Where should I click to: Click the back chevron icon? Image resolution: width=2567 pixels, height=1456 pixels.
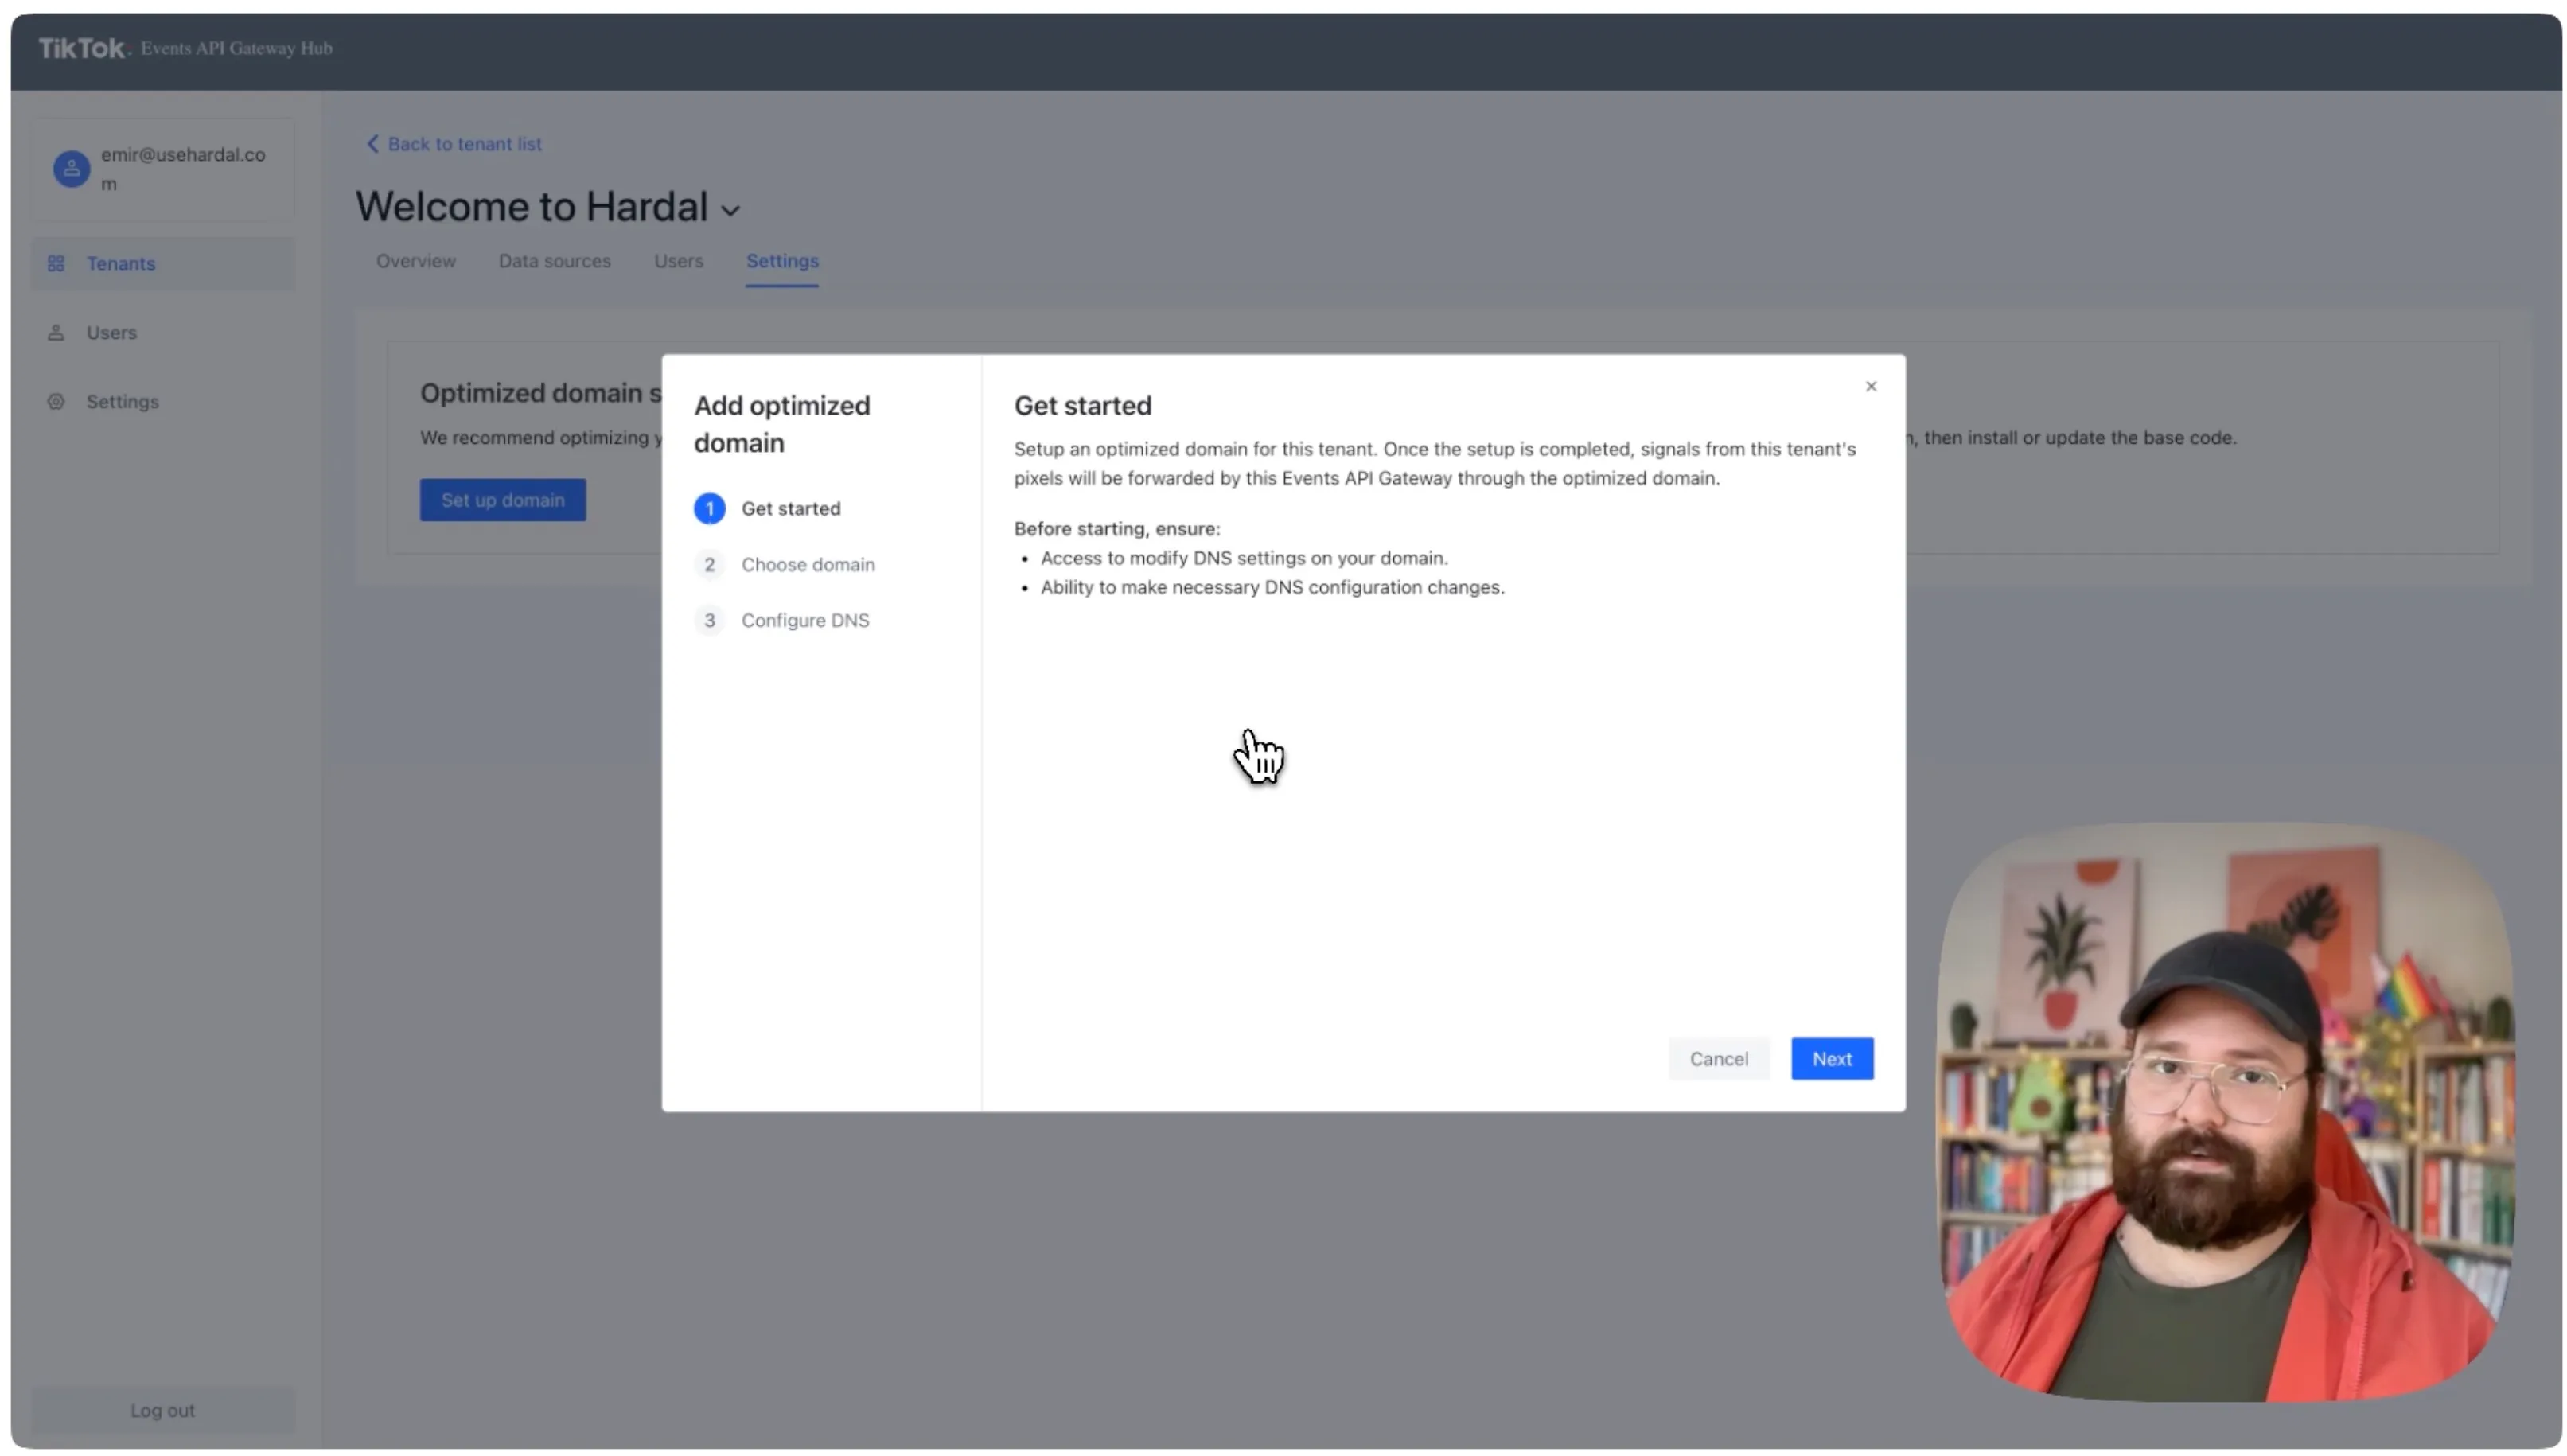tap(372, 143)
